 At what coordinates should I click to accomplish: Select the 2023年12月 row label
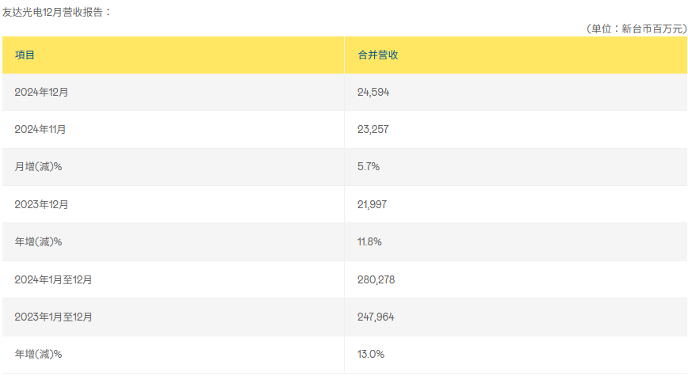coord(41,204)
